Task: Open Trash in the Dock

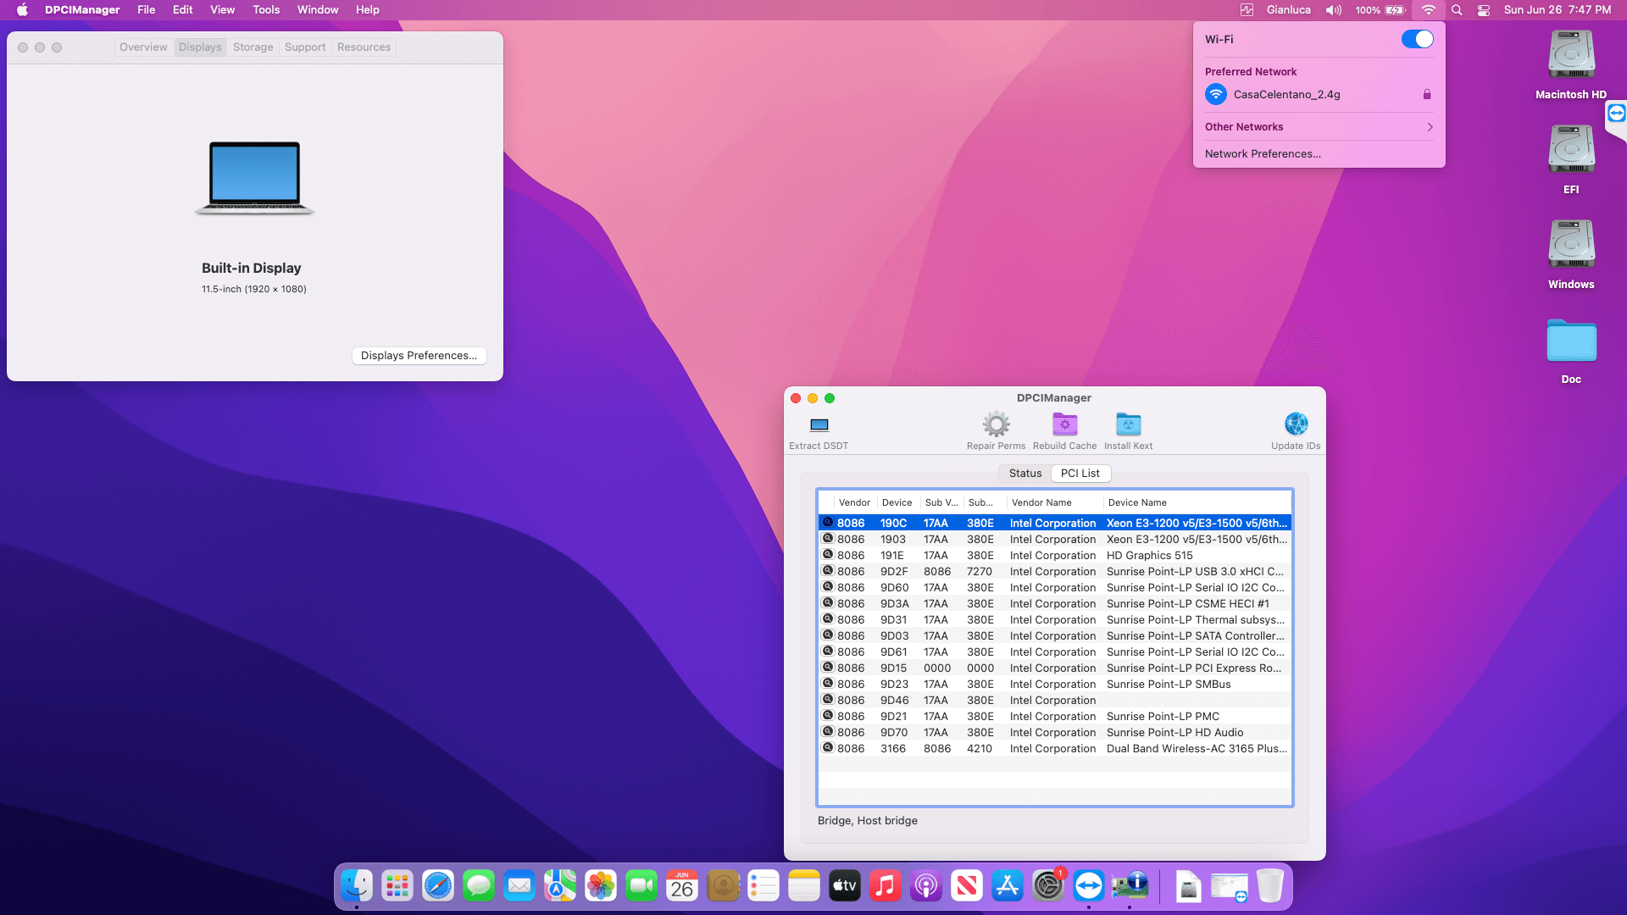Action: 1270,886
